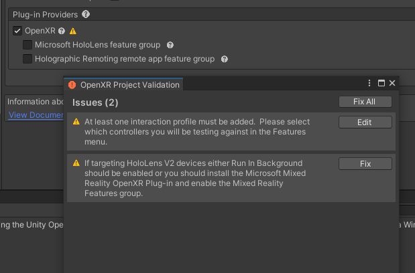Click the OpenXR label text
The image size is (415, 273).
point(40,31)
